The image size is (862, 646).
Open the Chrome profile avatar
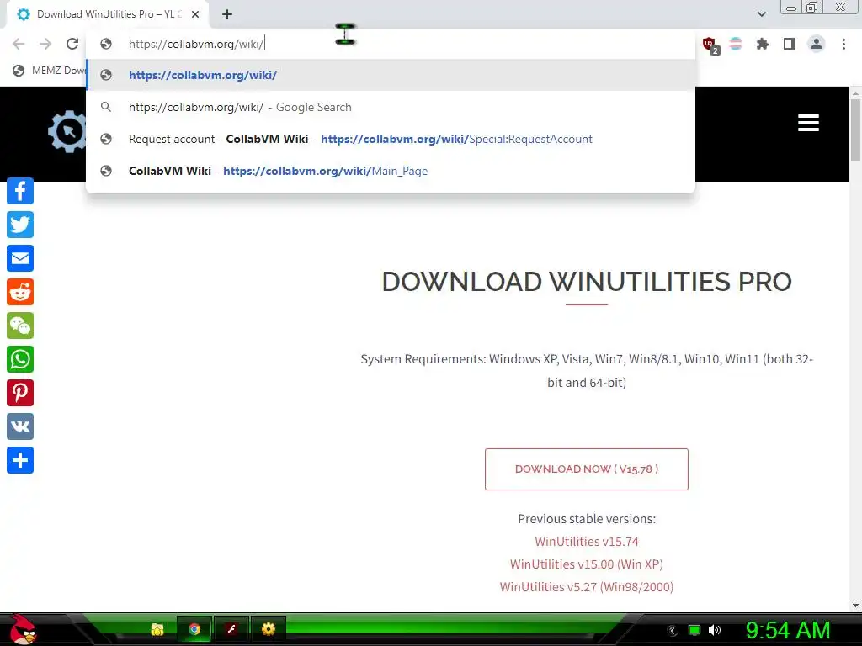[817, 44]
